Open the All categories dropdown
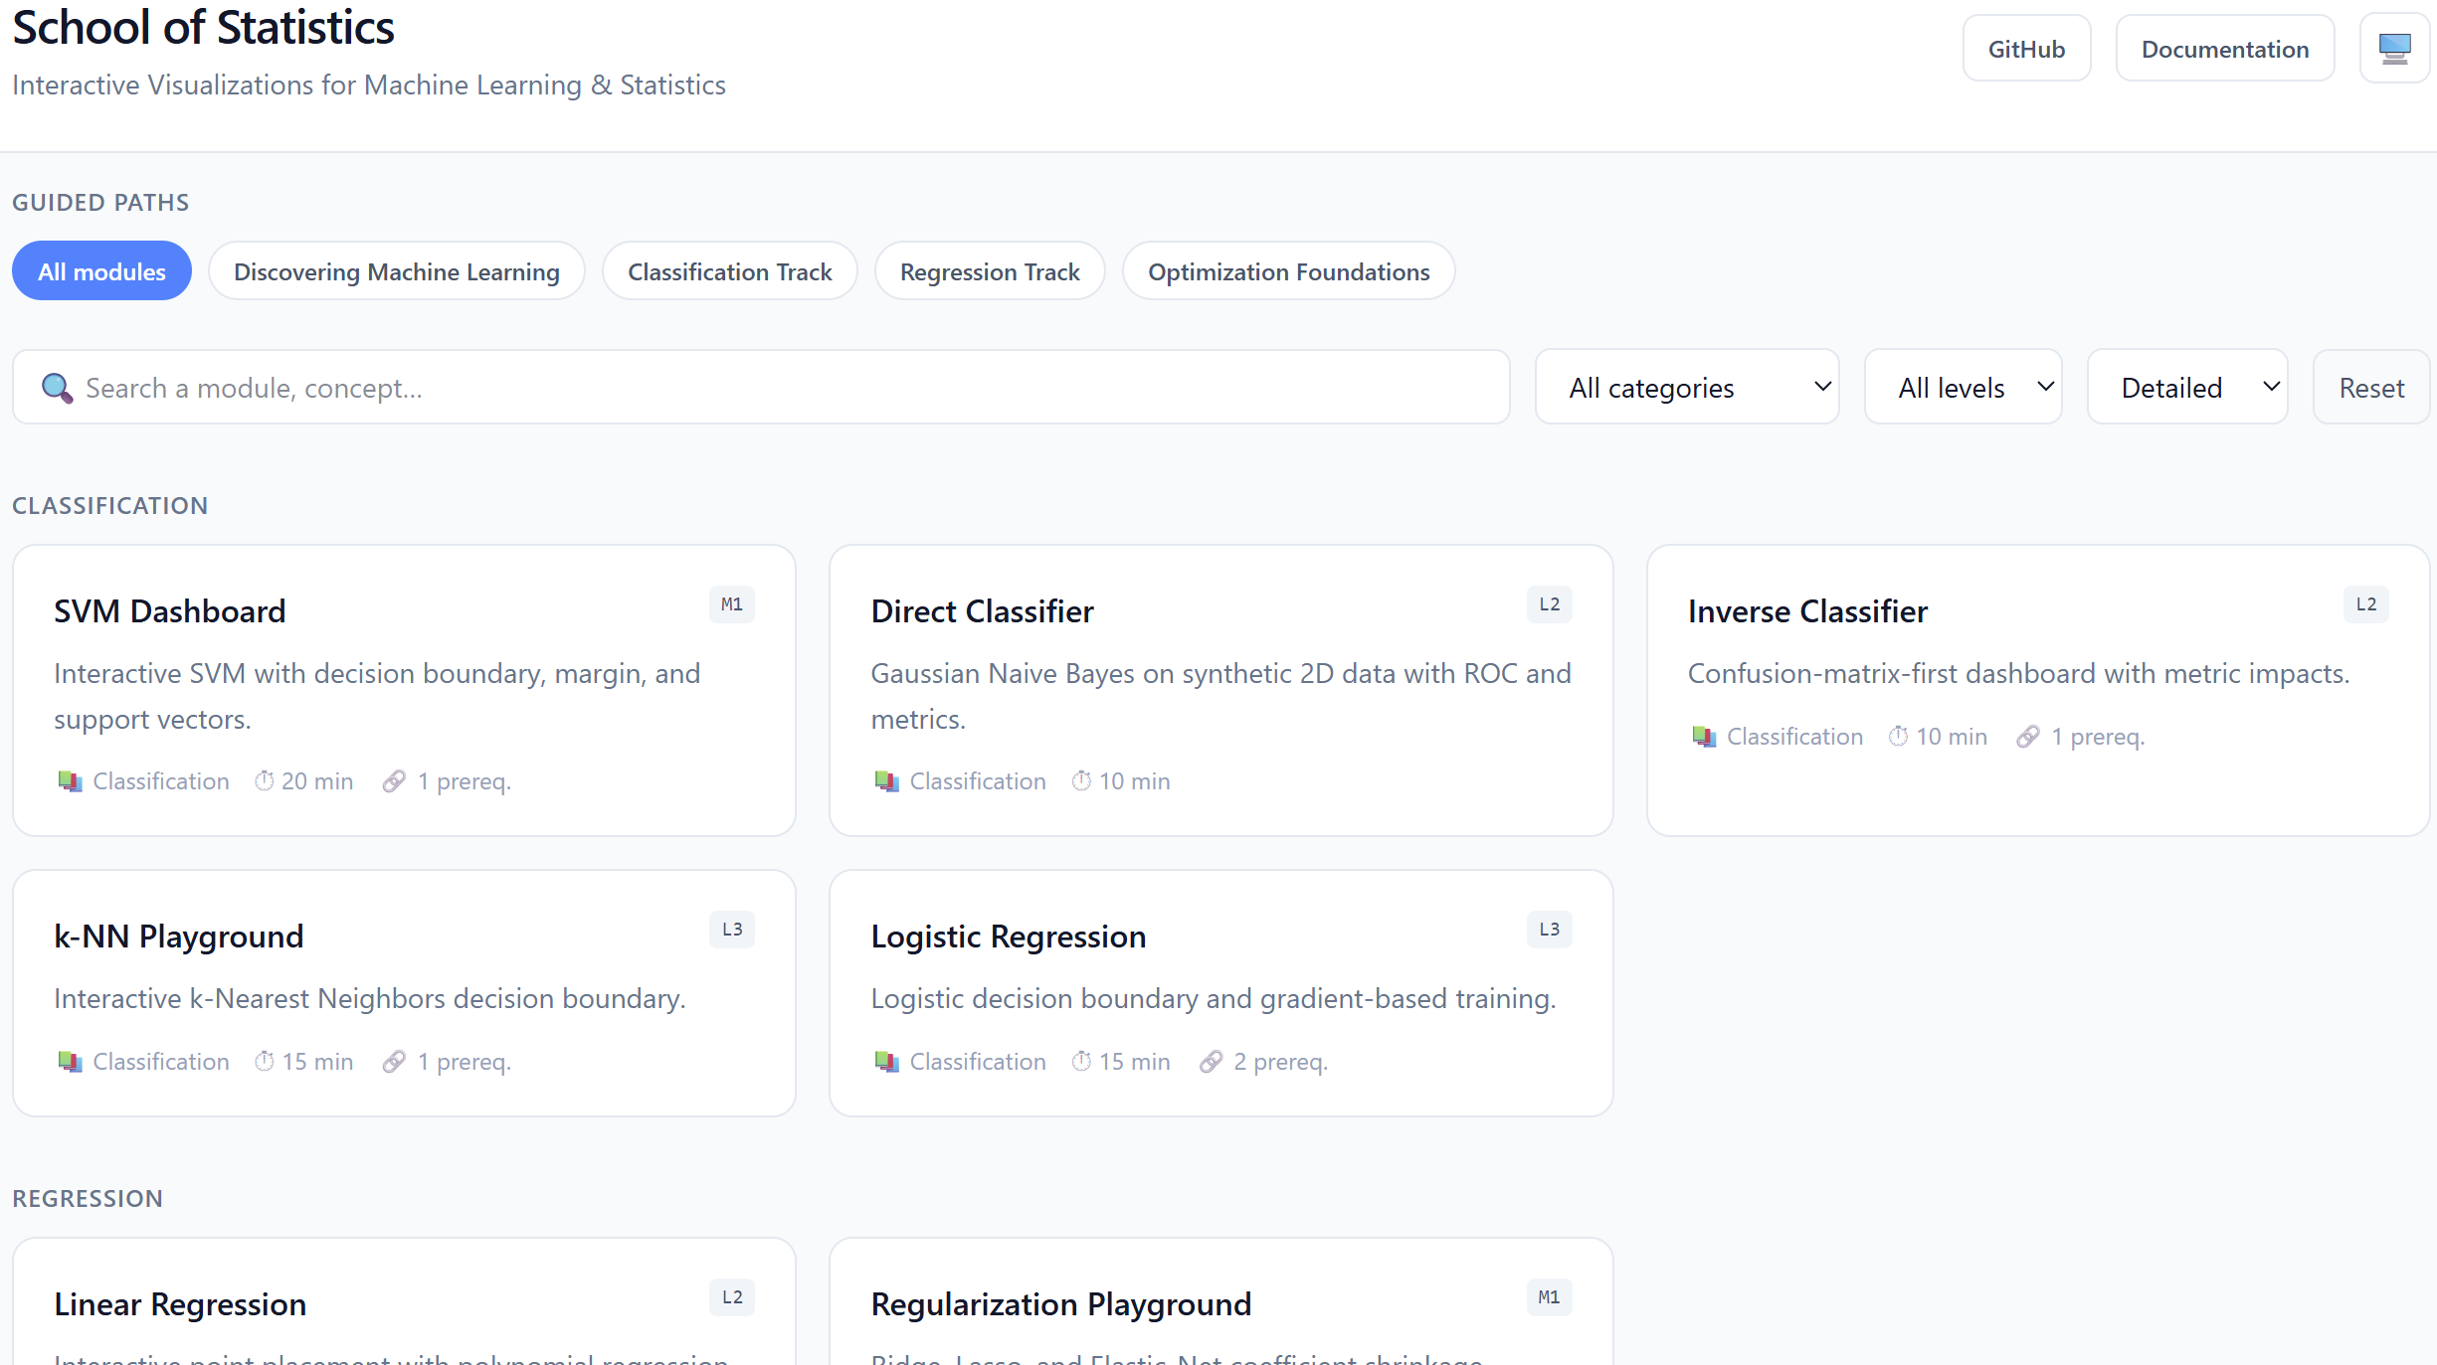The height and width of the screenshot is (1365, 2437). click(1687, 388)
